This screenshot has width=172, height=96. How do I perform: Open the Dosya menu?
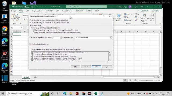pyautogui.click(x=13, y=11)
